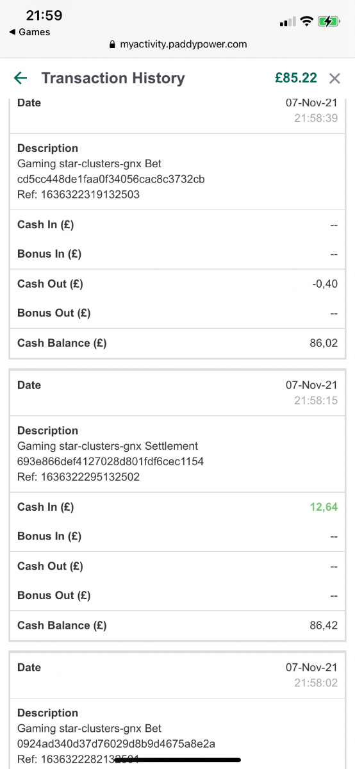Tap the home indicator bar at bottom
This screenshot has height=769, width=355.
tap(177, 759)
